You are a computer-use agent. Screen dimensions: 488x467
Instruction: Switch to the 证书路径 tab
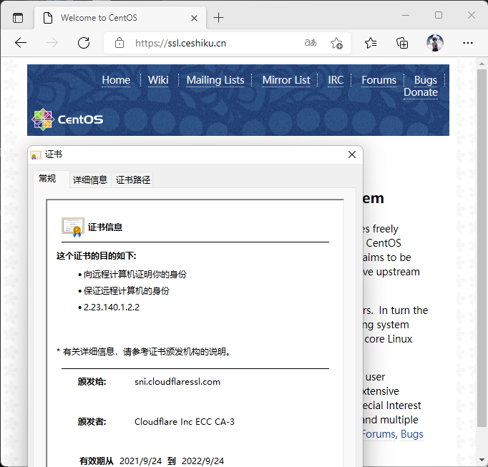click(133, 180)
